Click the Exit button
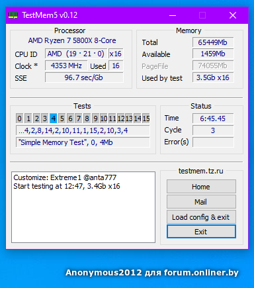The height and width of the screenshot is (288, 254). tap(201, 232)
